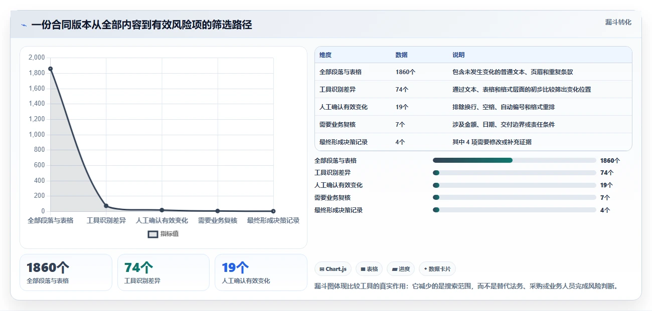Click the 全部段落与表格 label left of progress bar
Viewport: 652px width, 311px height.
[x=336, y=161]
